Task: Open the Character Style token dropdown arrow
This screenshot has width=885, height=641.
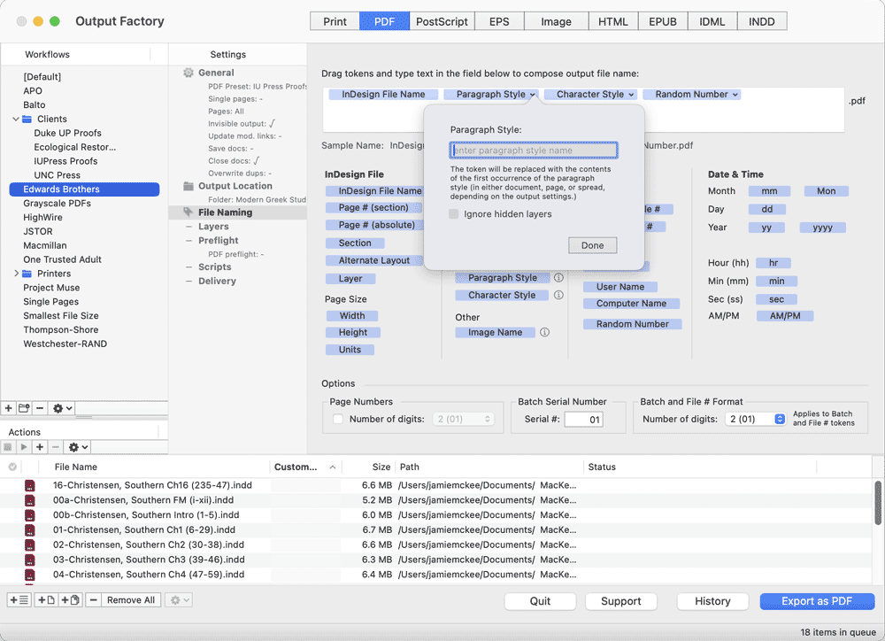Action: coord(630,95)
